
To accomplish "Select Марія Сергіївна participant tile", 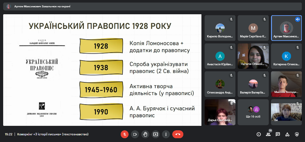I will click(253, 28).
